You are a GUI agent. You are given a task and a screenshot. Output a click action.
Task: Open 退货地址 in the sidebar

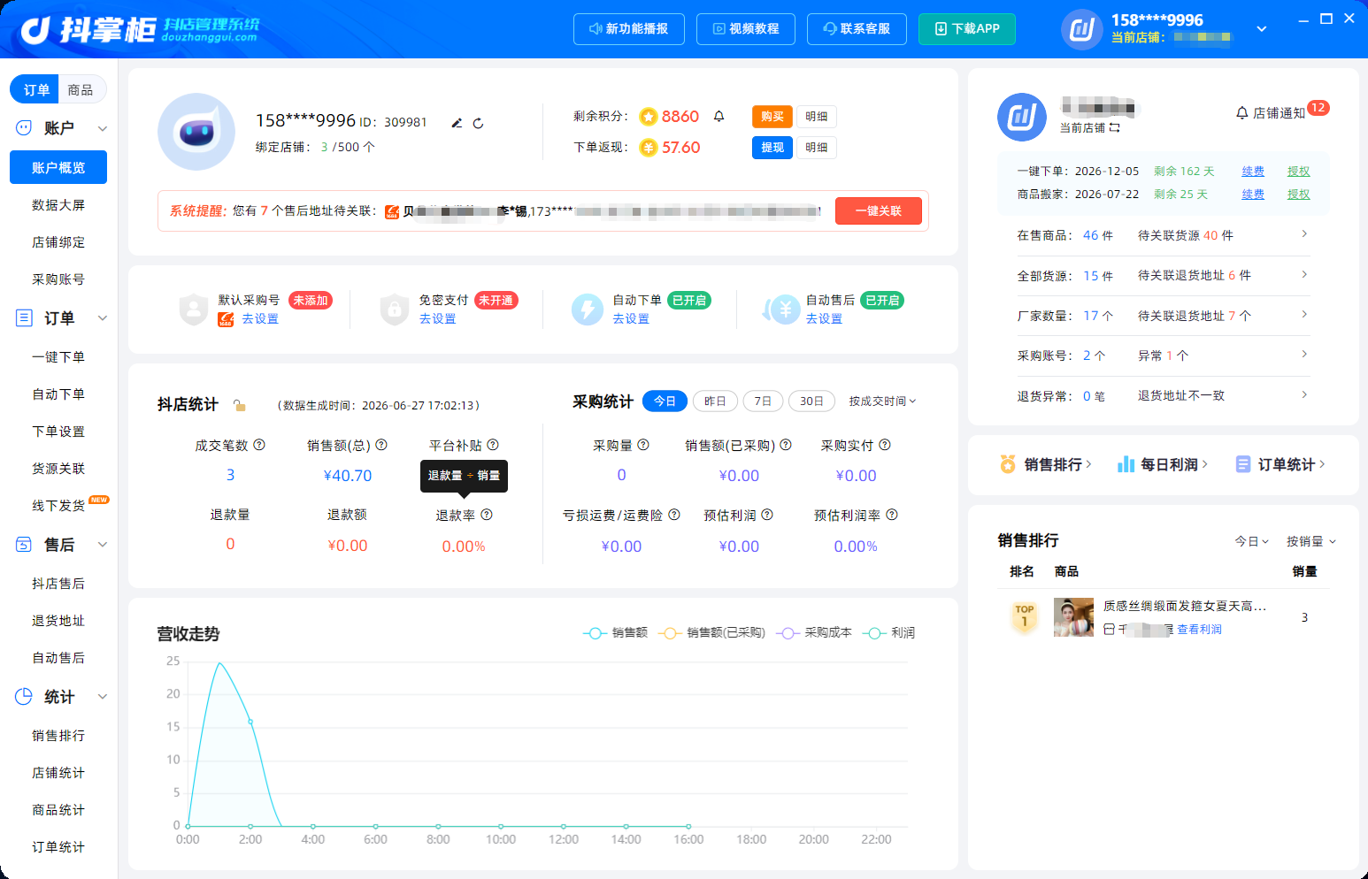pyautogui.click(x=58, y=621)
